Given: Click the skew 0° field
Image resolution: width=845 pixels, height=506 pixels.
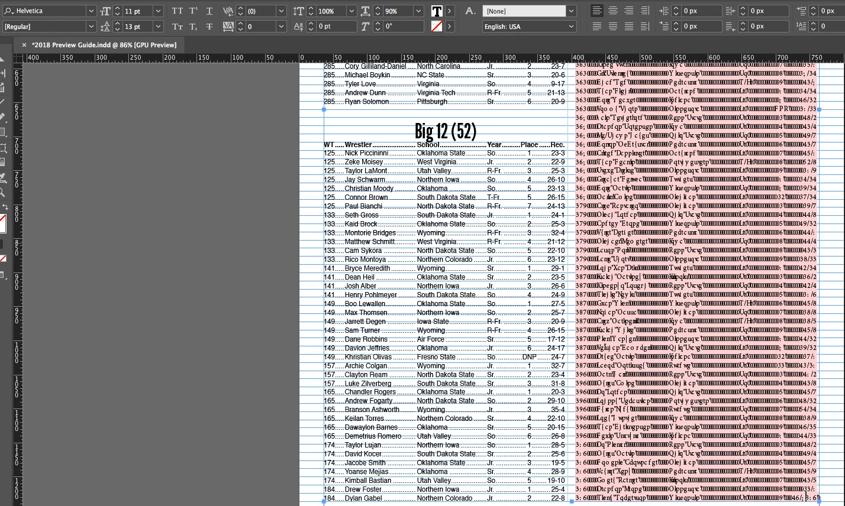Looking at the screenshot, I should [x=403, y=27].
